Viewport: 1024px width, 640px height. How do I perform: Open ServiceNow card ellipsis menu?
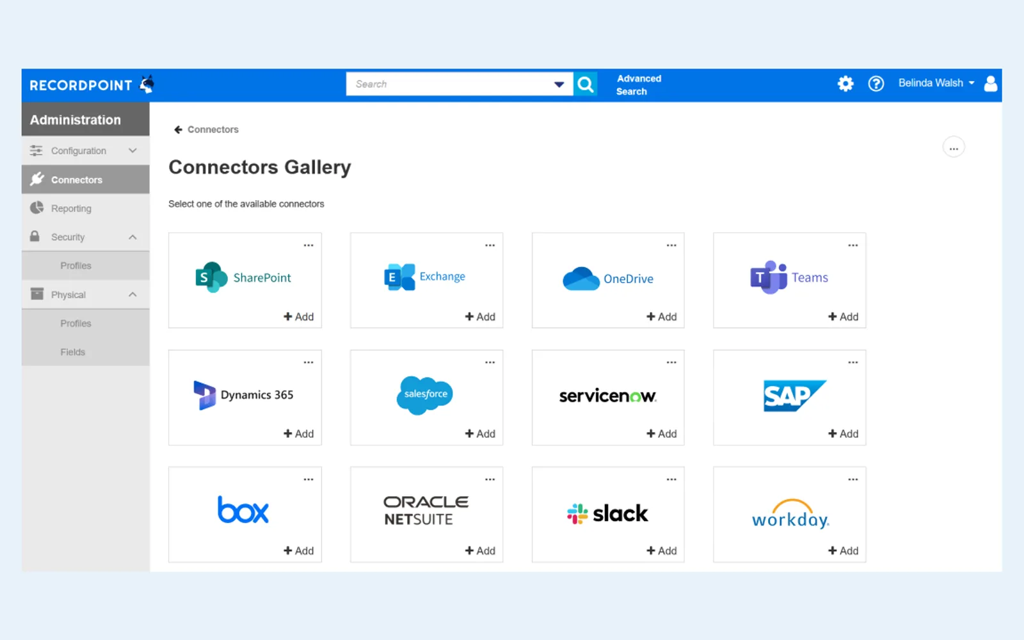[671, 362]
